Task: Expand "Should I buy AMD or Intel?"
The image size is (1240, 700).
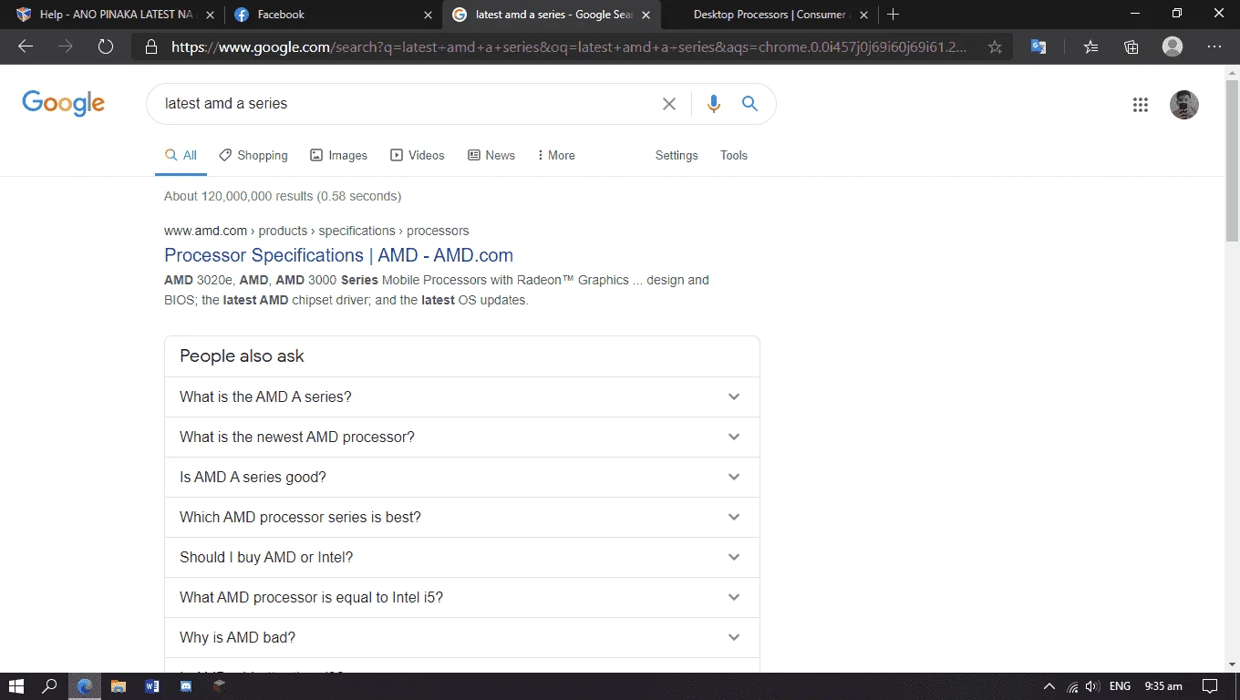Action: (x=461, y=558)
